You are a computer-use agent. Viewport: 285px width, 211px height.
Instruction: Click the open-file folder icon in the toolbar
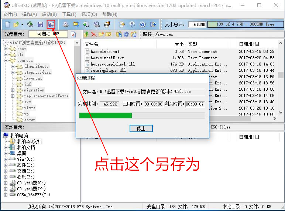tap(16, 24)
